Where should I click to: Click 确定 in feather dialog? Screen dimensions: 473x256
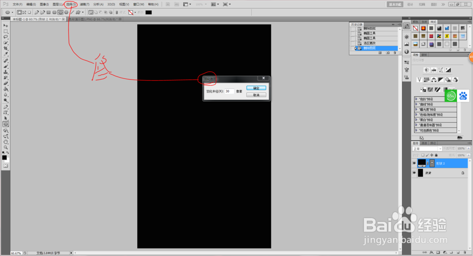pos(256,88)
